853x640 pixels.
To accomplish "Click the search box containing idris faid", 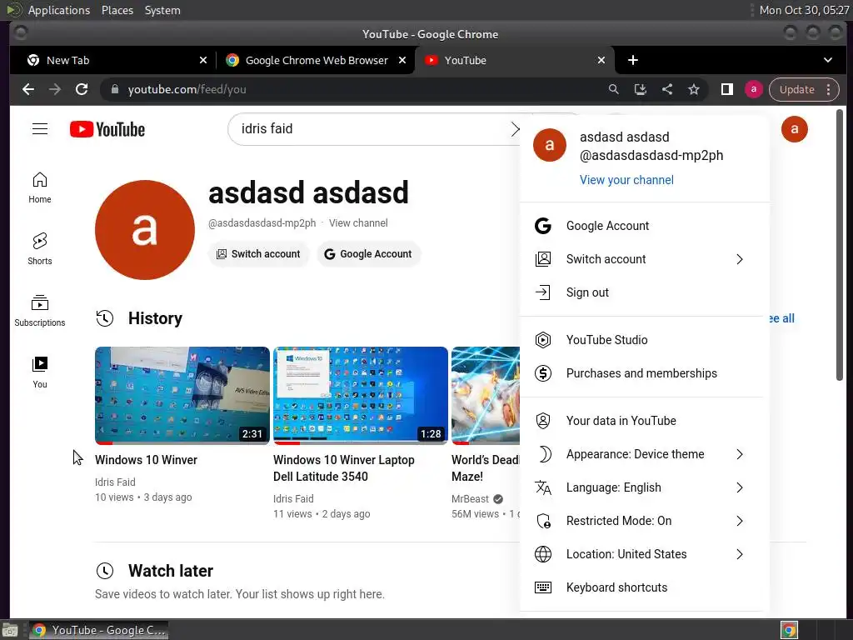I will point(372,129).
